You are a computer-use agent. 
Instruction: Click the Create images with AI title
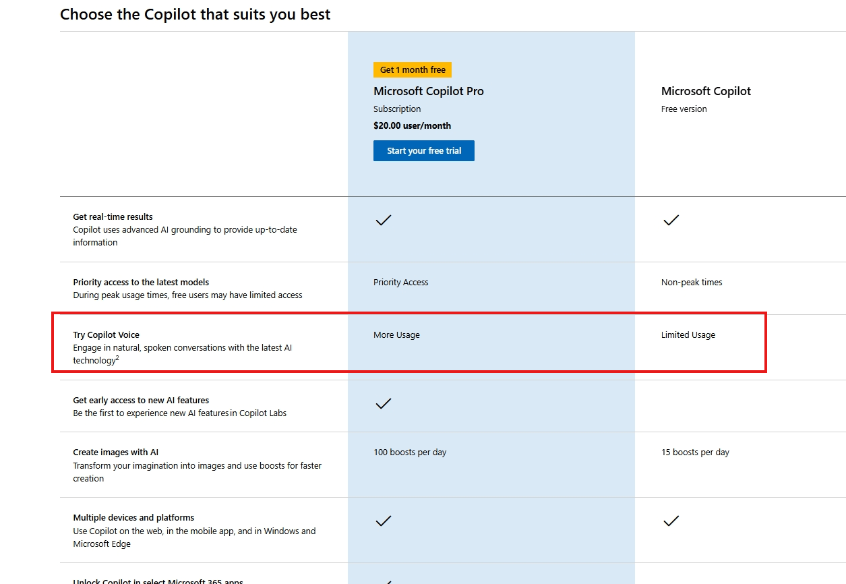[x=116, y=452]
